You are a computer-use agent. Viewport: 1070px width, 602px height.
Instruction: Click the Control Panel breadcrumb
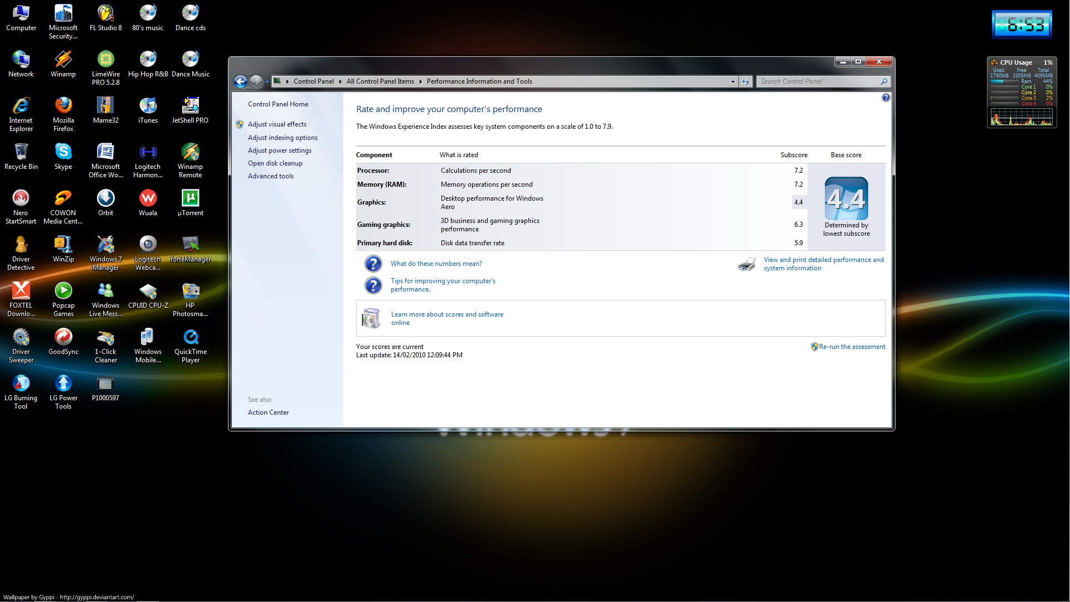[313, 81]
